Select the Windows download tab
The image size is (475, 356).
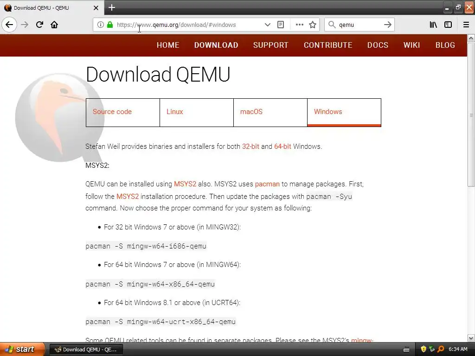pyautogui.click(x=344, y=112)
